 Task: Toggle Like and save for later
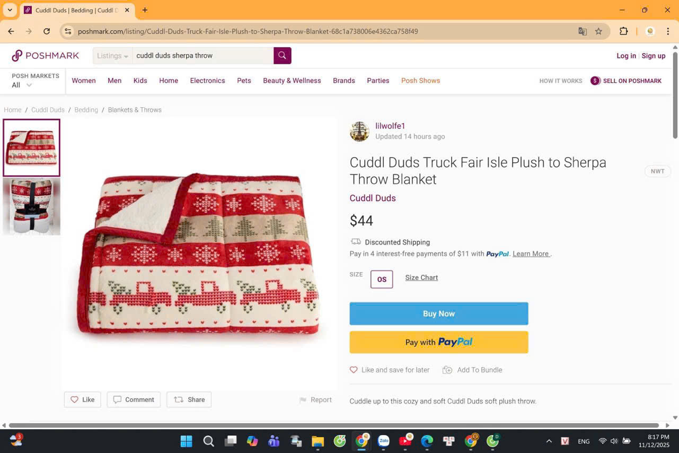(390, 370)
